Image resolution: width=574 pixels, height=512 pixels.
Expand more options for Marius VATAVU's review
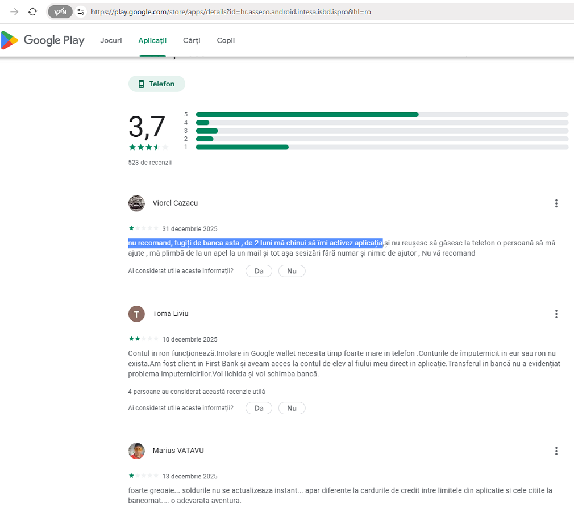pyautogui.click(x=556, y=451)
